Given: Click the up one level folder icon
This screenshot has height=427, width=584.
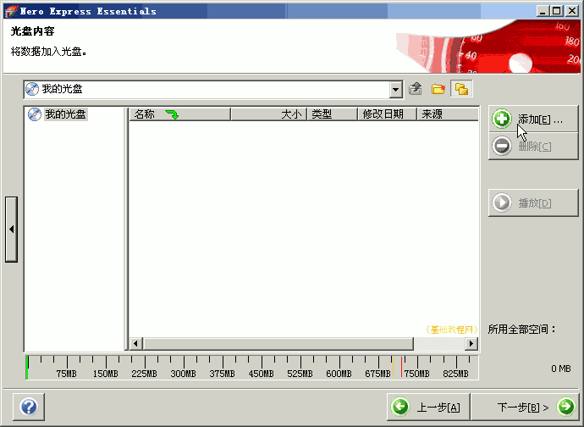Looking at the screenshot, I should [416, 89].
